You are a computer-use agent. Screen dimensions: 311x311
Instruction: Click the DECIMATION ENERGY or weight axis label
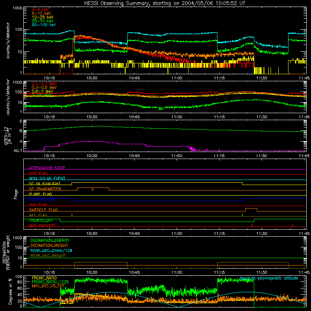click(x=6, y=252)
